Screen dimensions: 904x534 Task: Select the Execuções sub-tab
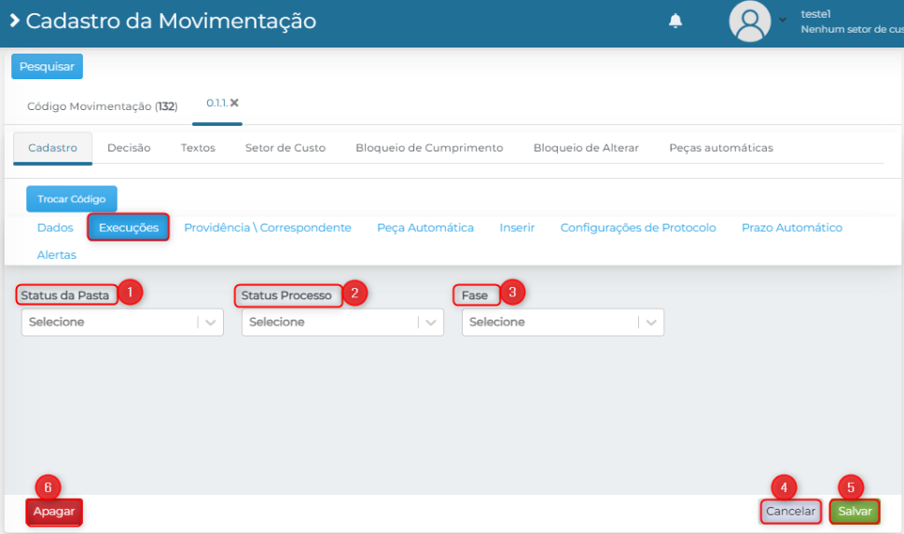coord(128,227)
